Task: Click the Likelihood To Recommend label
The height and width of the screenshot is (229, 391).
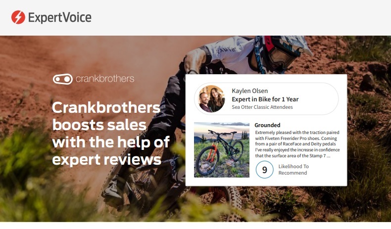Action: 293,170
